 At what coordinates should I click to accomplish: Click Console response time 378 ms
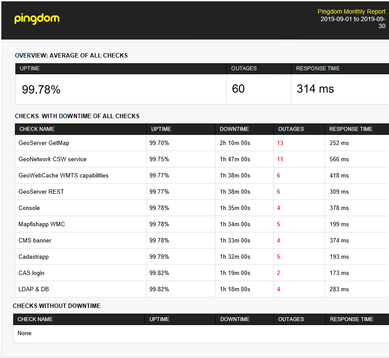pos(339,208)
